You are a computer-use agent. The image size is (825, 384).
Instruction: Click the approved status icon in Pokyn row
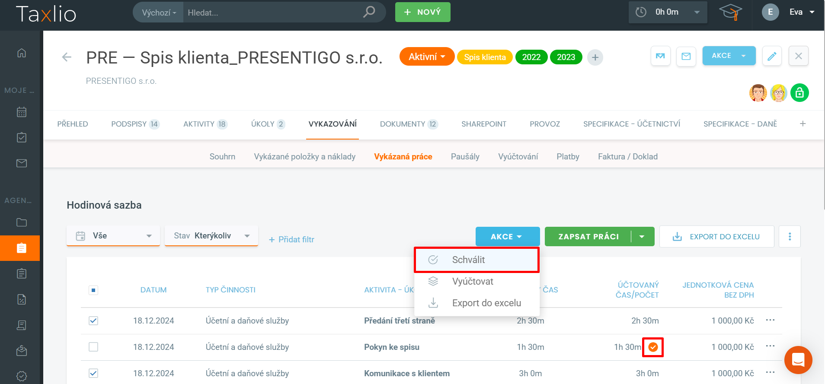point(653,347)
